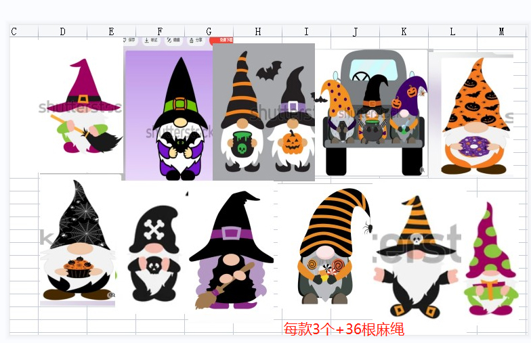Select column F header

tap(160, 32)
